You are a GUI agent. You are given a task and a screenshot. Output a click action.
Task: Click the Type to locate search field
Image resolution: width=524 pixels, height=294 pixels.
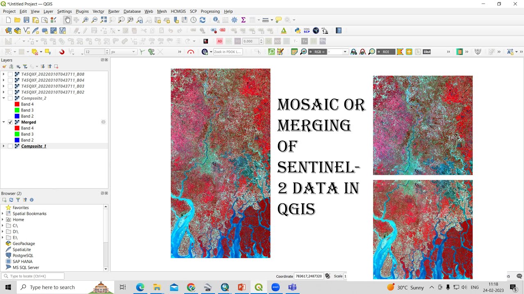(33, 276)
